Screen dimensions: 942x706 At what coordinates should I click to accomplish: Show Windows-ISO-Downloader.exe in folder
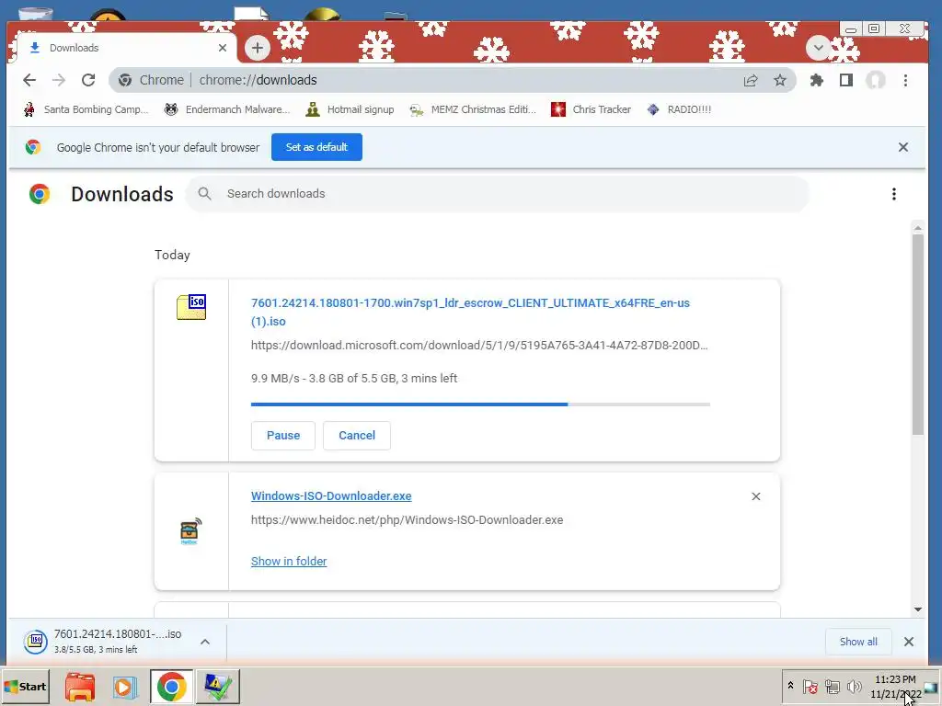click(289, 562)
